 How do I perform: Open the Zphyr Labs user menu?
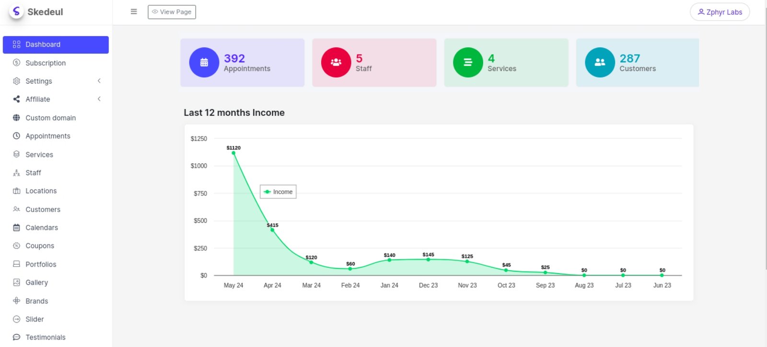(720, 12)
